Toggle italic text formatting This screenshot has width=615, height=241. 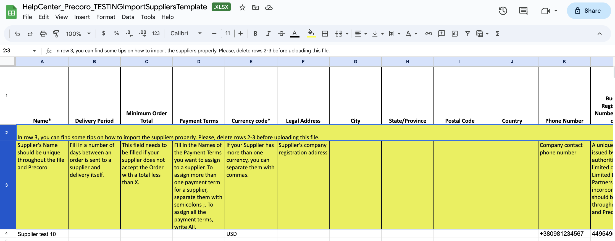[x=268, y=34]
